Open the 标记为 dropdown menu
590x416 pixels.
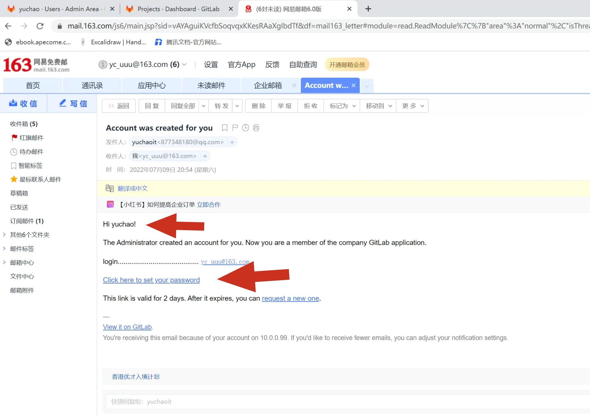(x=342, y=106)
